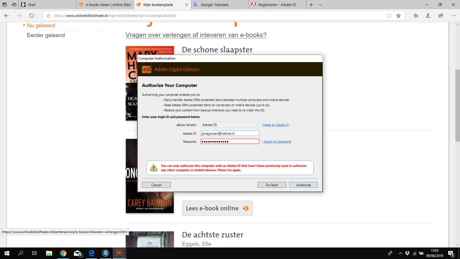Click the taskbar search icon

coord(21,253)
